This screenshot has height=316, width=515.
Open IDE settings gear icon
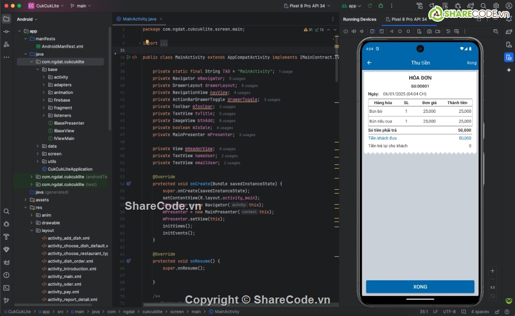coord(496,6)
